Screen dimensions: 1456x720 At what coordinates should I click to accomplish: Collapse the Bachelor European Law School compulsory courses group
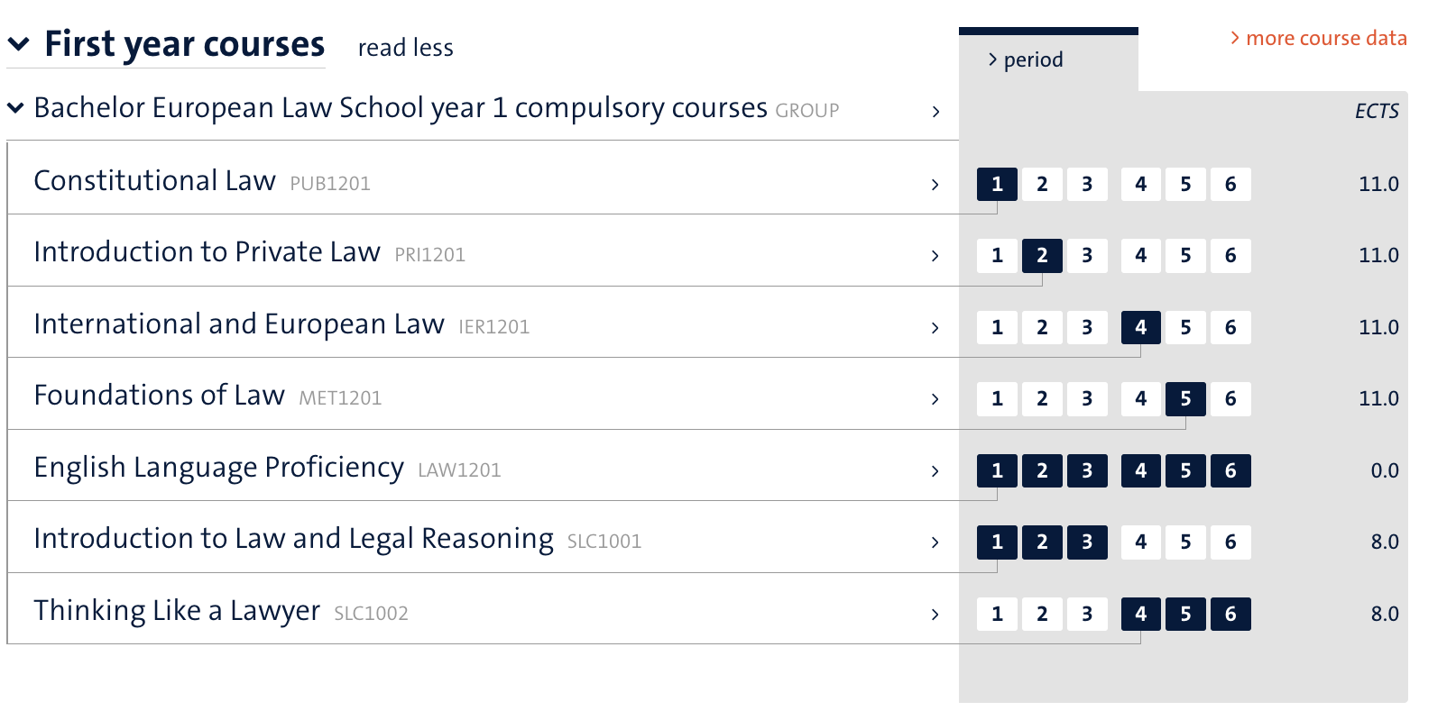[15, 108]
